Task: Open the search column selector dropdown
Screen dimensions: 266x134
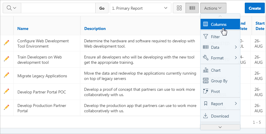Action: (12, 8)
